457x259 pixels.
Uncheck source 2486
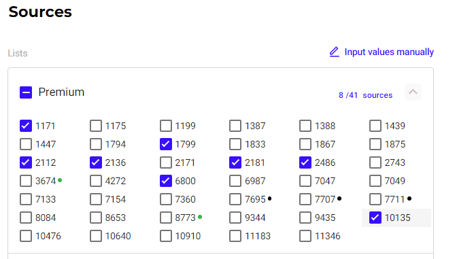[x=305, y=162]
